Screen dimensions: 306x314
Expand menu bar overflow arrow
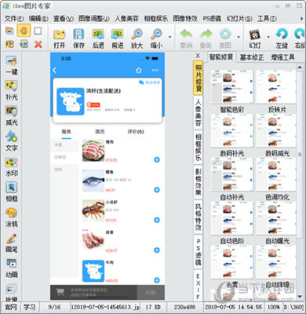(x=301, y=19)
